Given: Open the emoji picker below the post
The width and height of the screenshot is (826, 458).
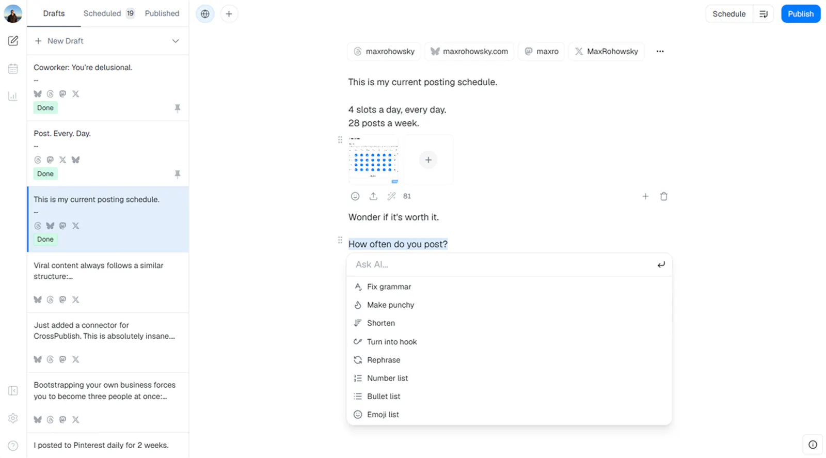Looking at the screenshot, I should pyautogui.click(x=355, y=196).
